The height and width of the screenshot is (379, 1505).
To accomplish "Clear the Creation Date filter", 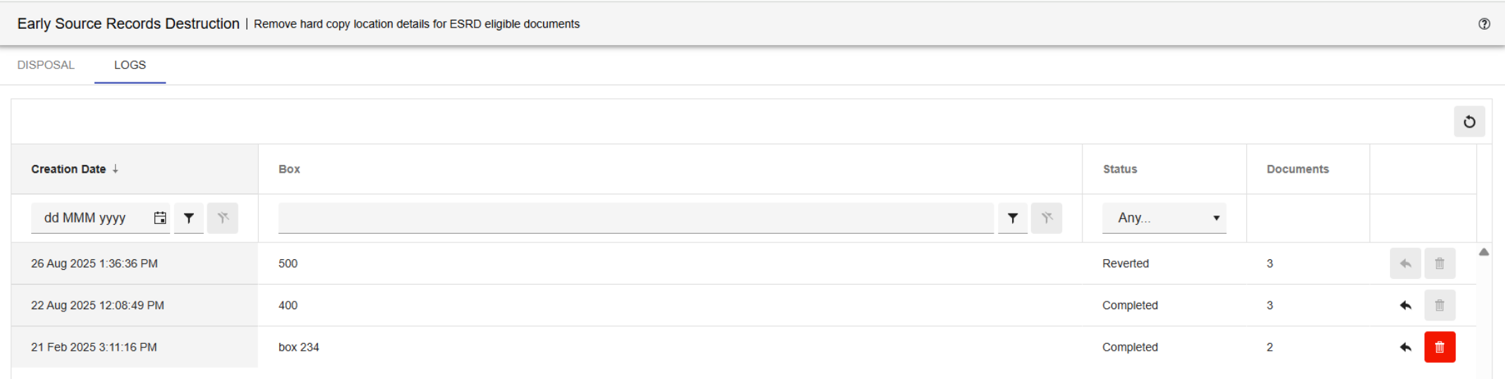I will (223, 218).
